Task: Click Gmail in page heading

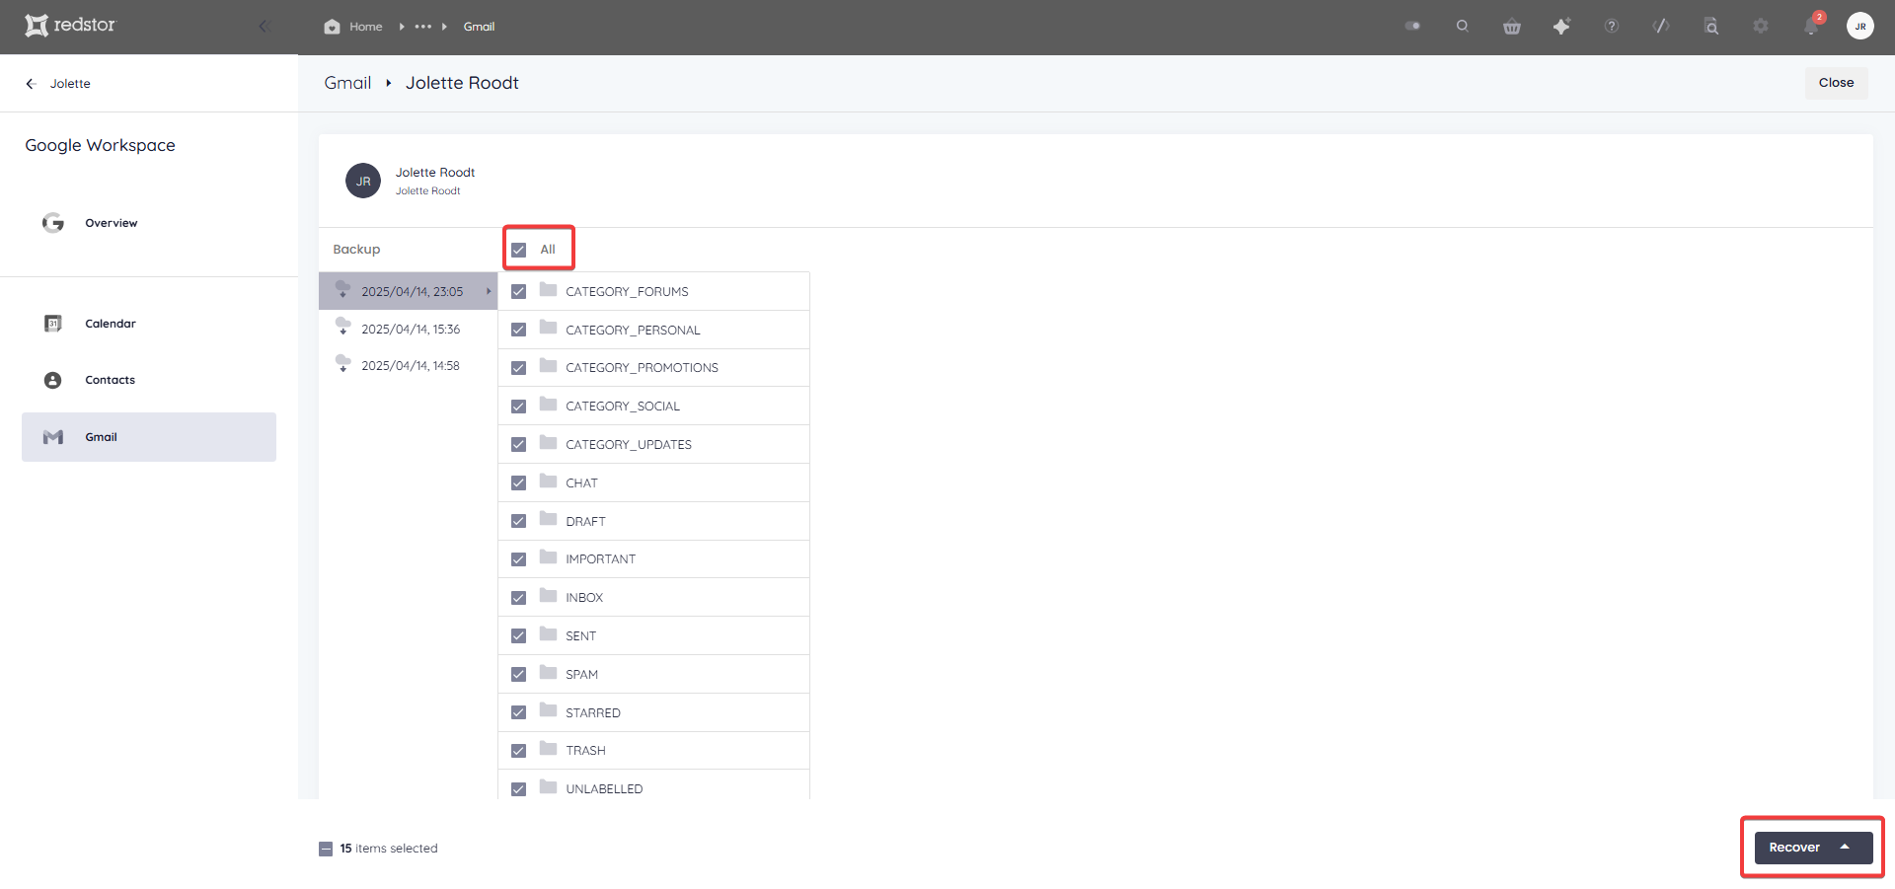Action: coord(347,83)
